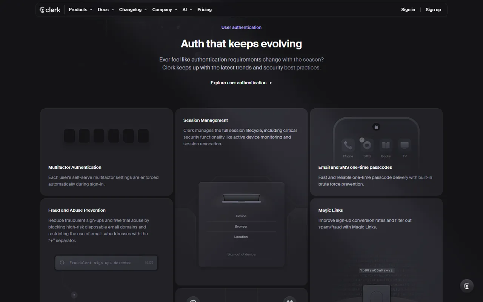The width and height of the screenshot is (483, 302).
Task: Click the laptop device icon in session card
Action: [x=241, y=199]
